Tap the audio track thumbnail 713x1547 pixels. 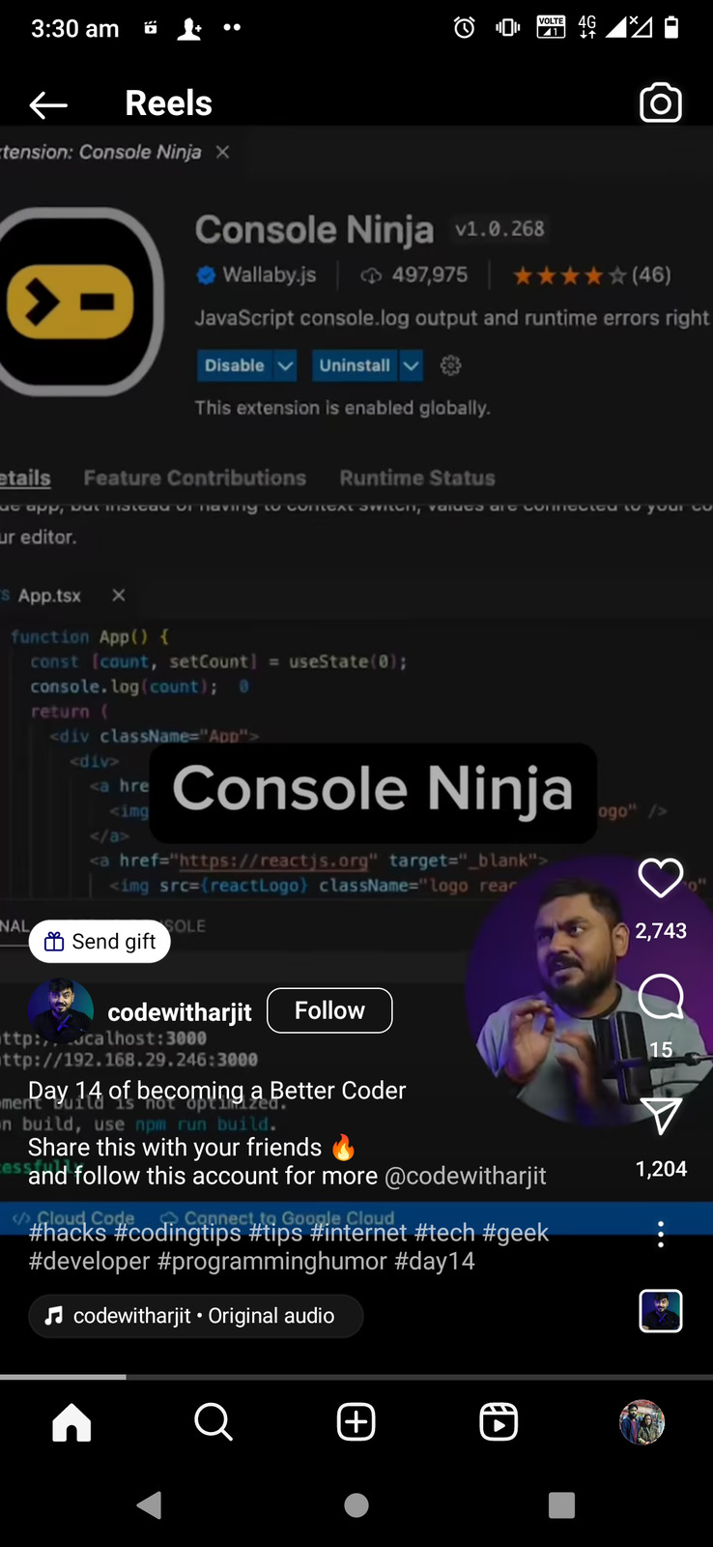coord(661,1311)
